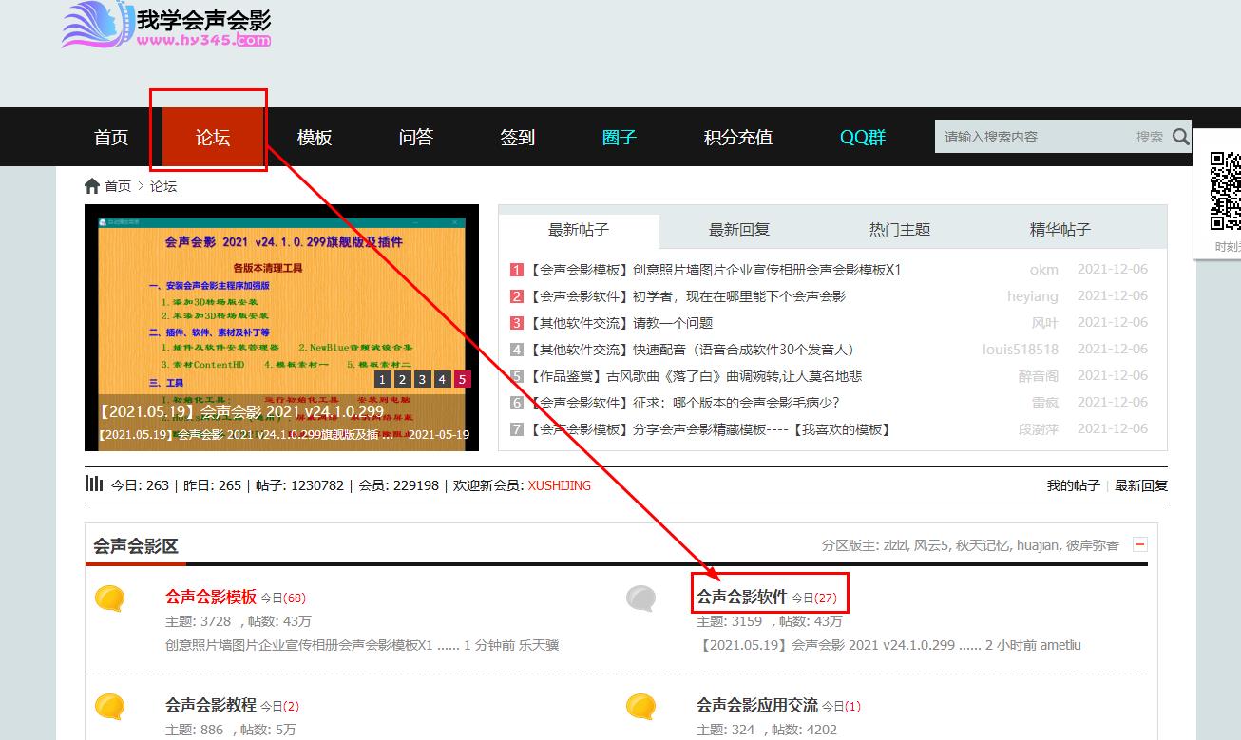Screen dimensions: 1241x740
Task: Click the 会声会影软件 forum bubble icon
Action: 641,598
